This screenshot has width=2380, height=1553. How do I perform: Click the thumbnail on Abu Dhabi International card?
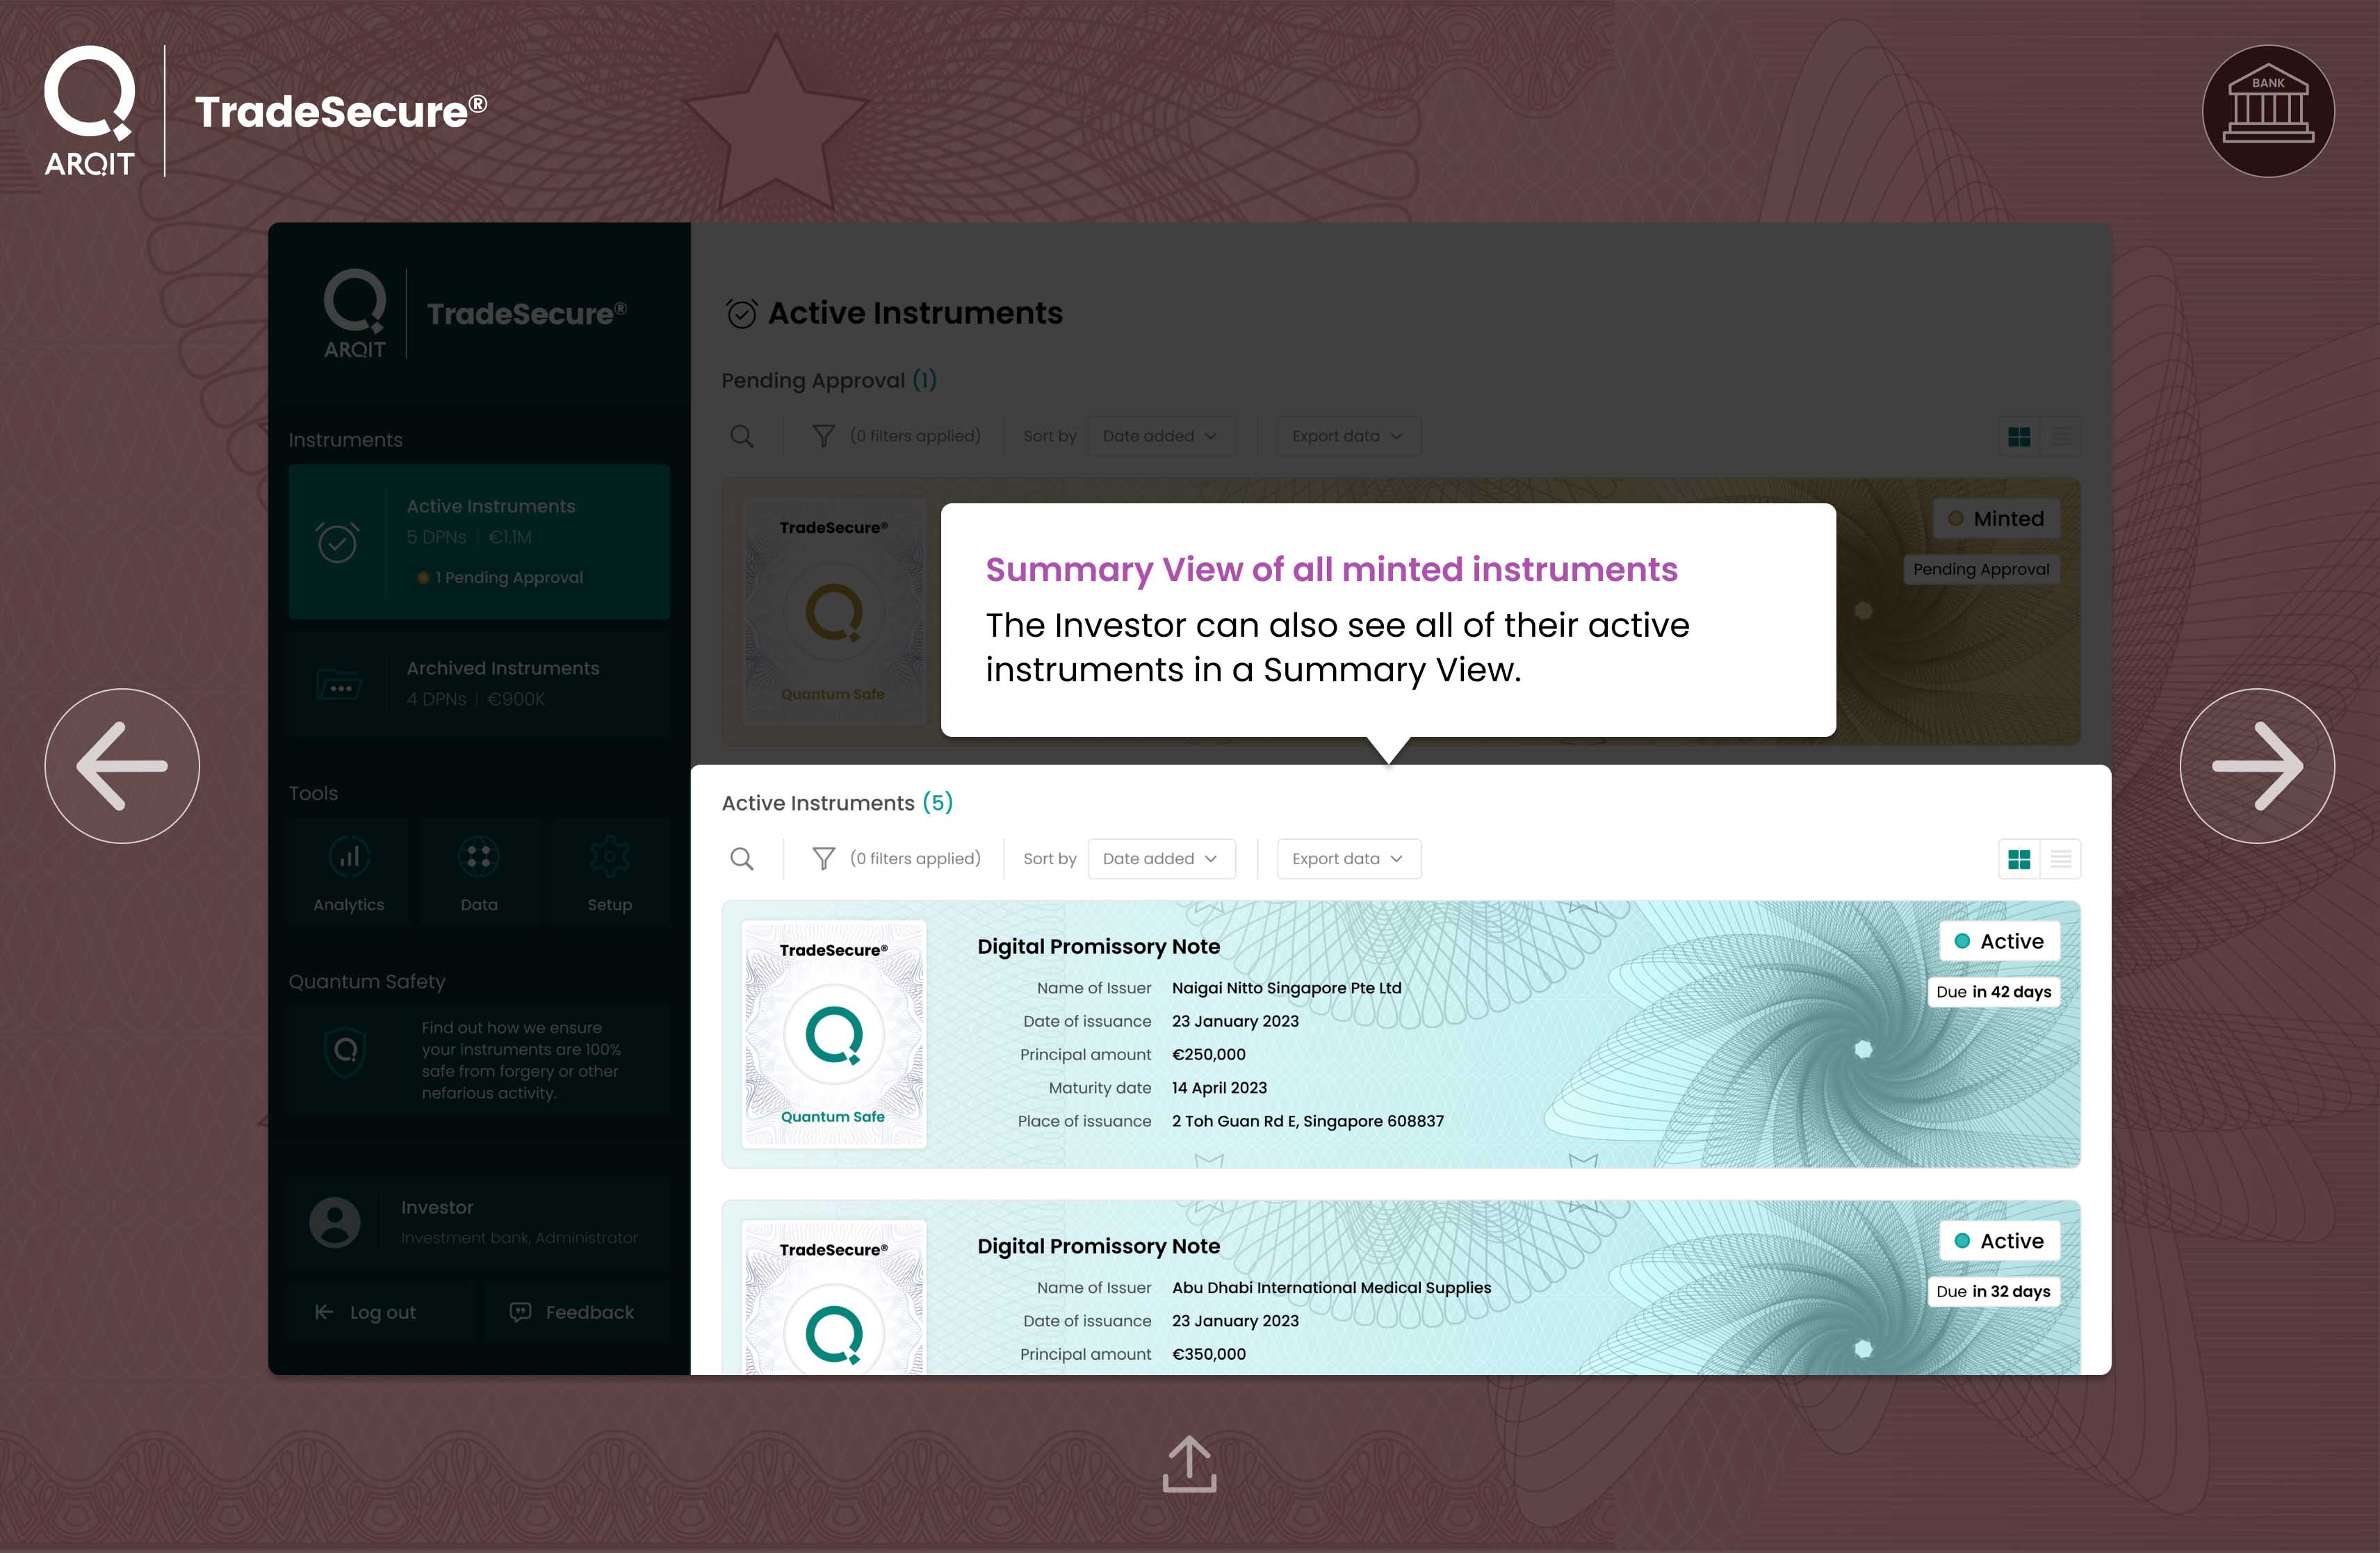coord(834,1297)
